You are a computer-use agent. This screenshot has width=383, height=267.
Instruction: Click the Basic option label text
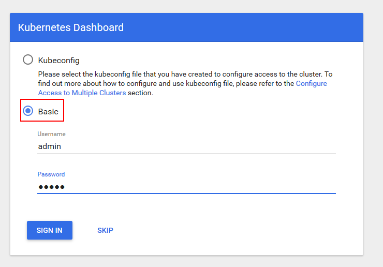coord(48,112)
